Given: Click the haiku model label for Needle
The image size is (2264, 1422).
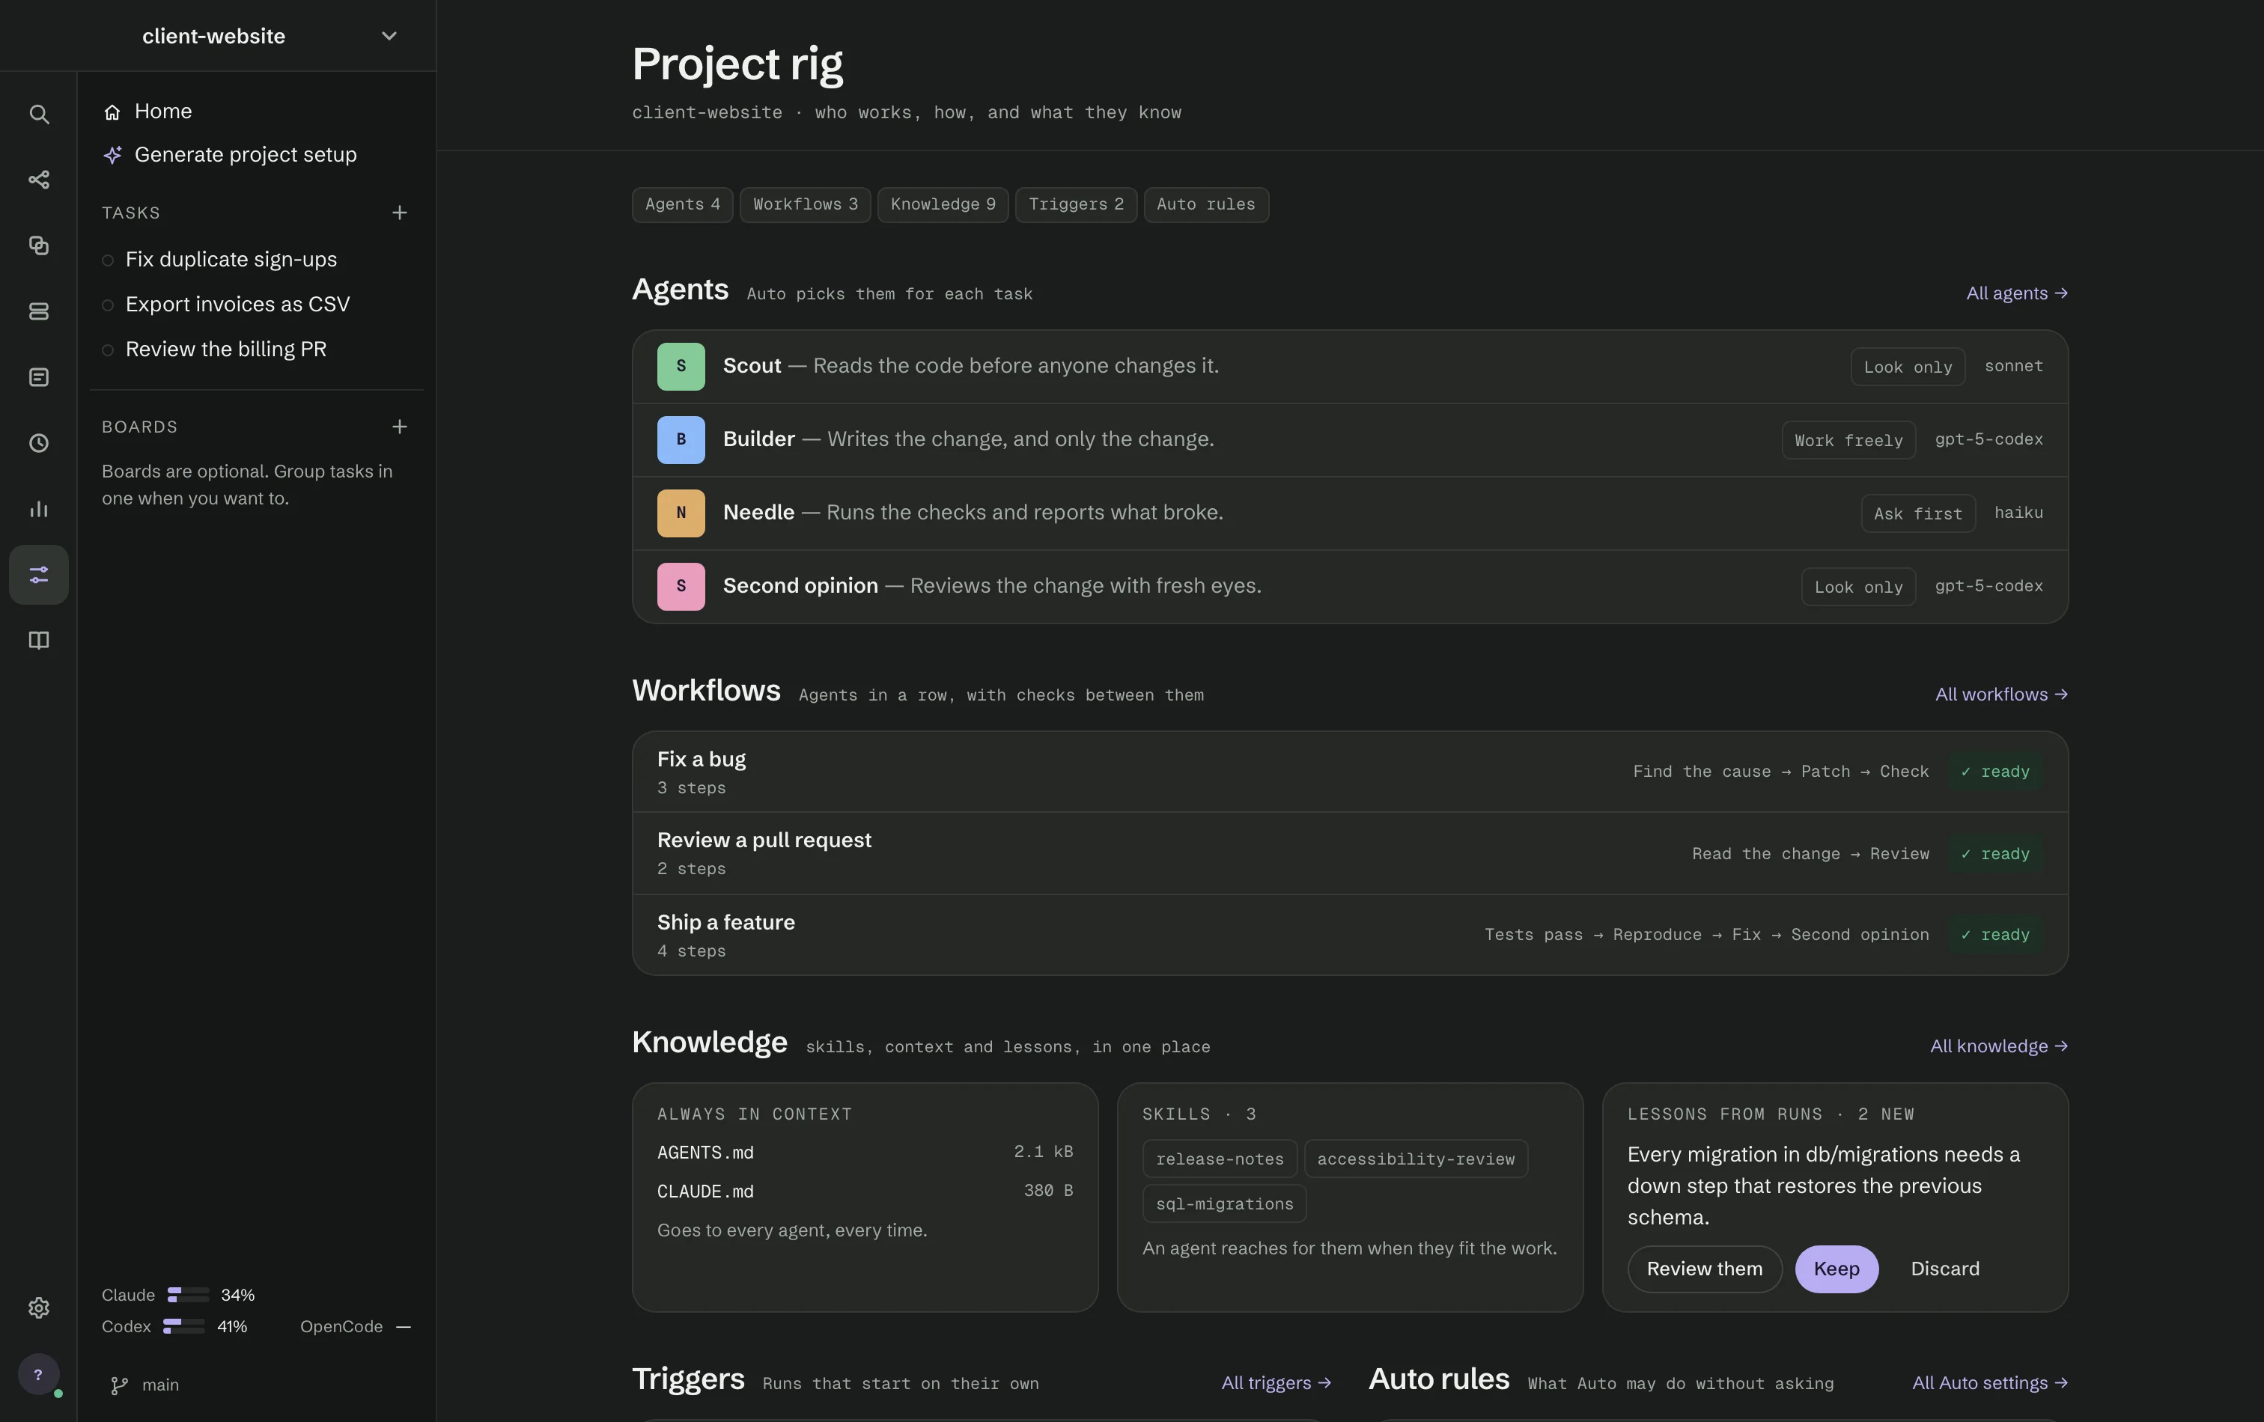Looking at the screenshot, I should coord(2018,513).
